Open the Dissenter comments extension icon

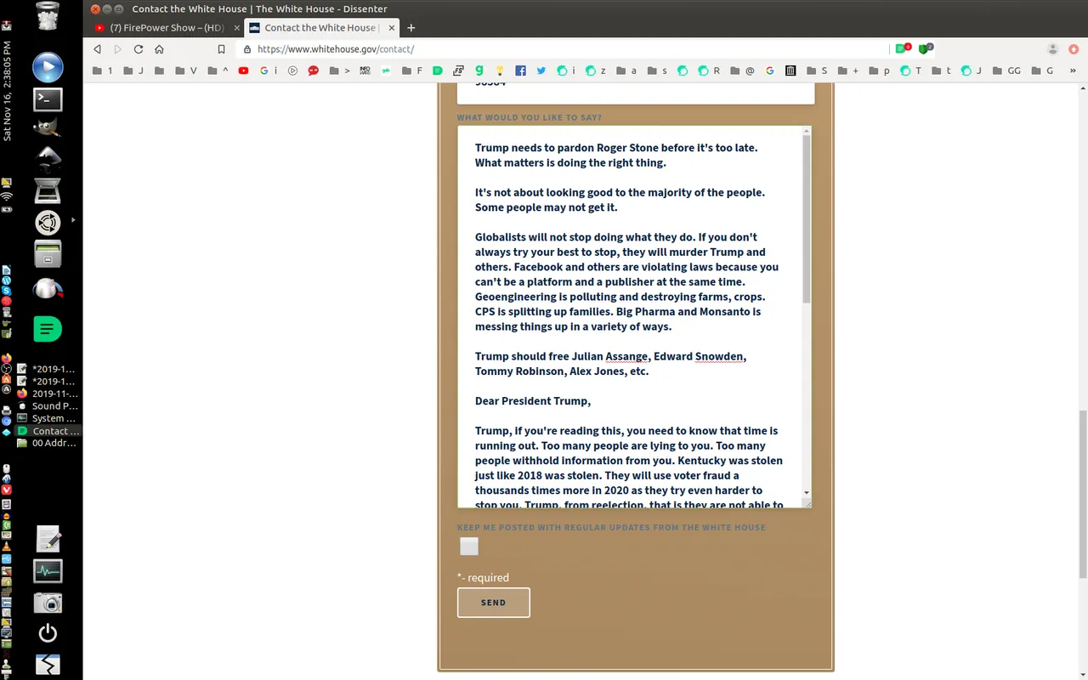(x=903, y=49)
